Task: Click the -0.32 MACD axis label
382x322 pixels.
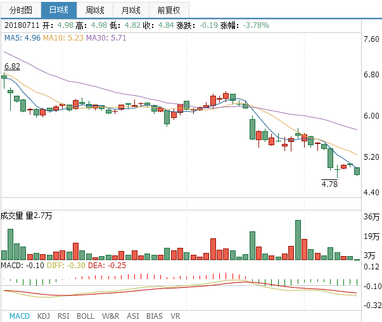Action: (x=372, y=305)
